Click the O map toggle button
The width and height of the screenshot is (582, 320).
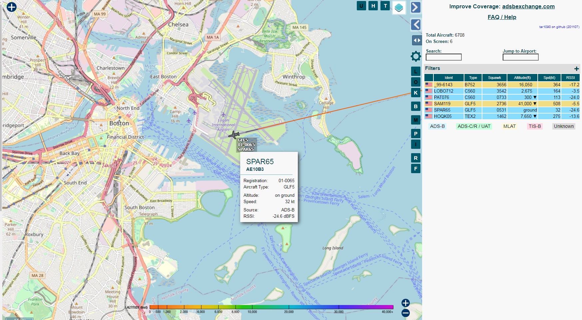pyautogui.click(x=415, y=82)
